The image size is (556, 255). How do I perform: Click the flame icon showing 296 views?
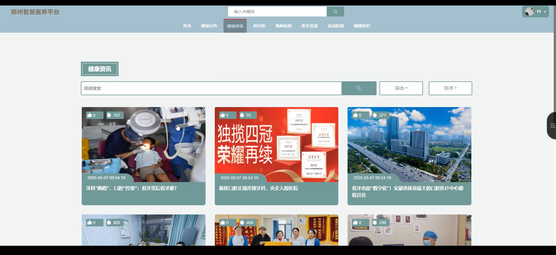(x=375, y=222)
